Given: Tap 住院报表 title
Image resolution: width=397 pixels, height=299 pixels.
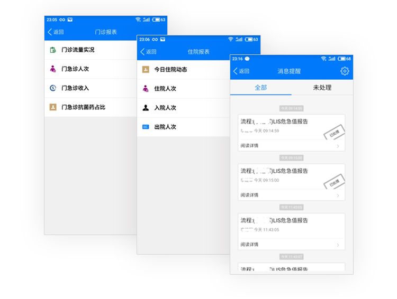Looking at the screenshot, I should coord(198,52).
